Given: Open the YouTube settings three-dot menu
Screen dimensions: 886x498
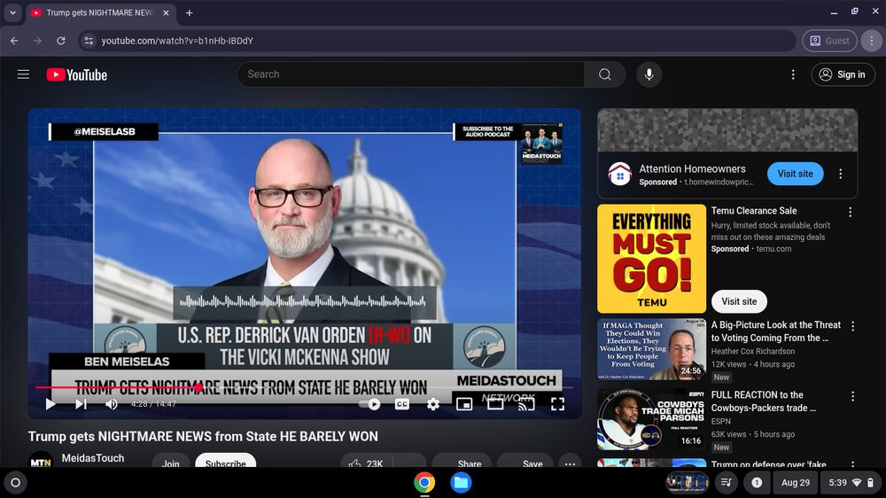Looking at the screenshot, I should coord(793,74).
